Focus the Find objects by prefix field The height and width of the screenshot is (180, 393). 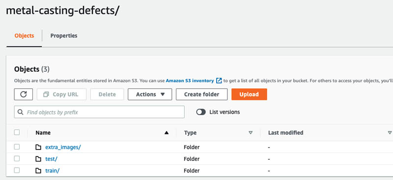(99, 112)
